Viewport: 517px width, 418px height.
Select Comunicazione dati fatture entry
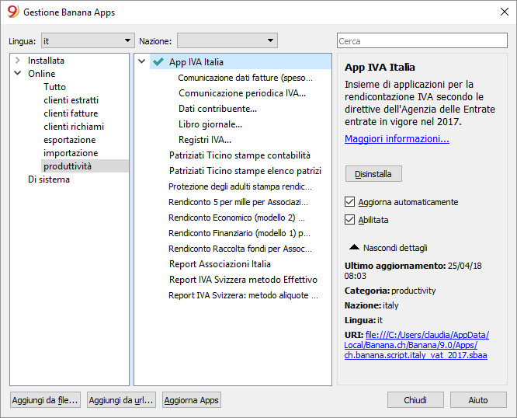pos(245,78)
